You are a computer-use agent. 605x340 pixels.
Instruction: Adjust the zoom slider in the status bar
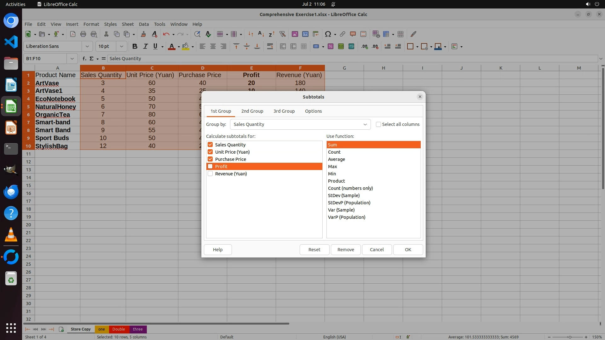tap(569, 337)
